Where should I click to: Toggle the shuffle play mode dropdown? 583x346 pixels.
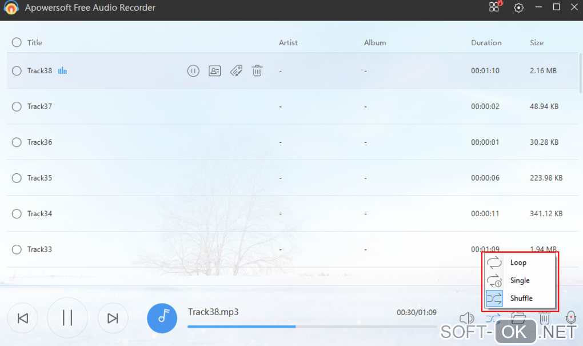coord(493,319)
